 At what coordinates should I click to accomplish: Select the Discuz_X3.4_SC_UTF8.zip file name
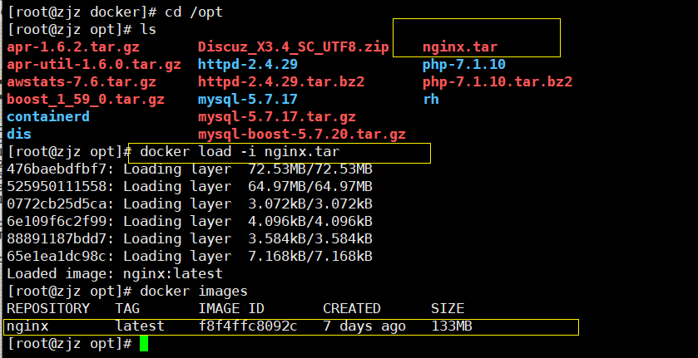pos(294,47)
